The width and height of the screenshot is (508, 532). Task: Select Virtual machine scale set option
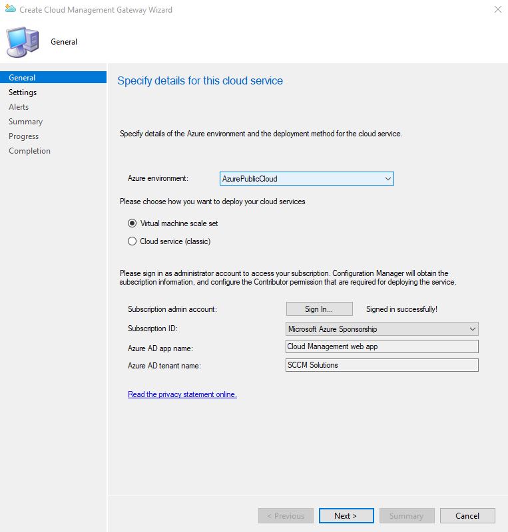(x=132, y=223)
